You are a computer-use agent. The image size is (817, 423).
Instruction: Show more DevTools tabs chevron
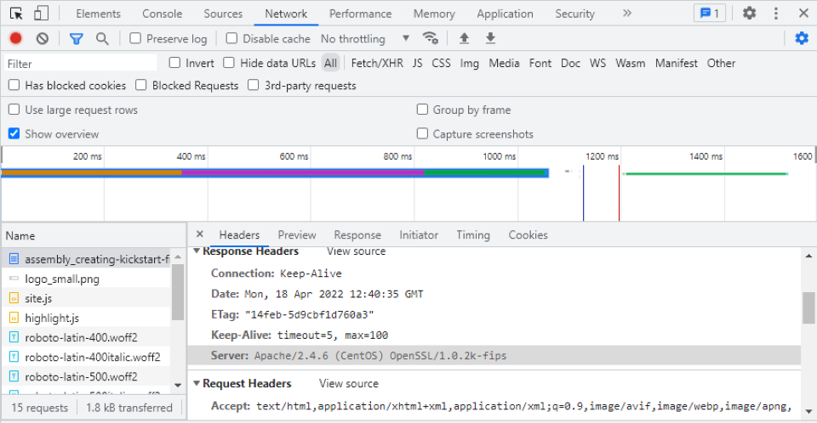point(627,14)
